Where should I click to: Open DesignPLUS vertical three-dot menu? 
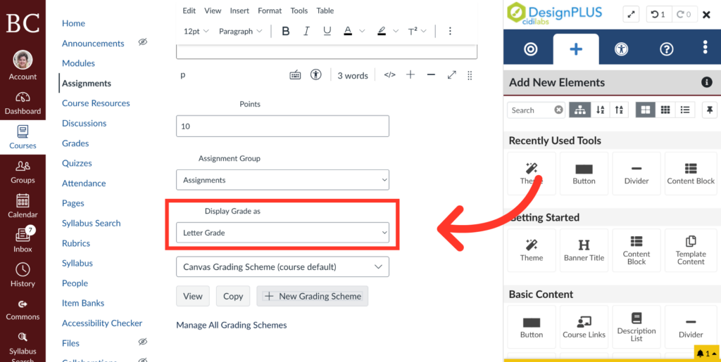click(705, 47)
